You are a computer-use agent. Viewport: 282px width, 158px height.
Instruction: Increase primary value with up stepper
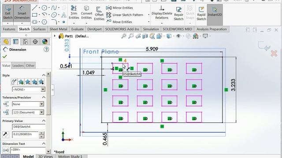(x=41, y=133)
